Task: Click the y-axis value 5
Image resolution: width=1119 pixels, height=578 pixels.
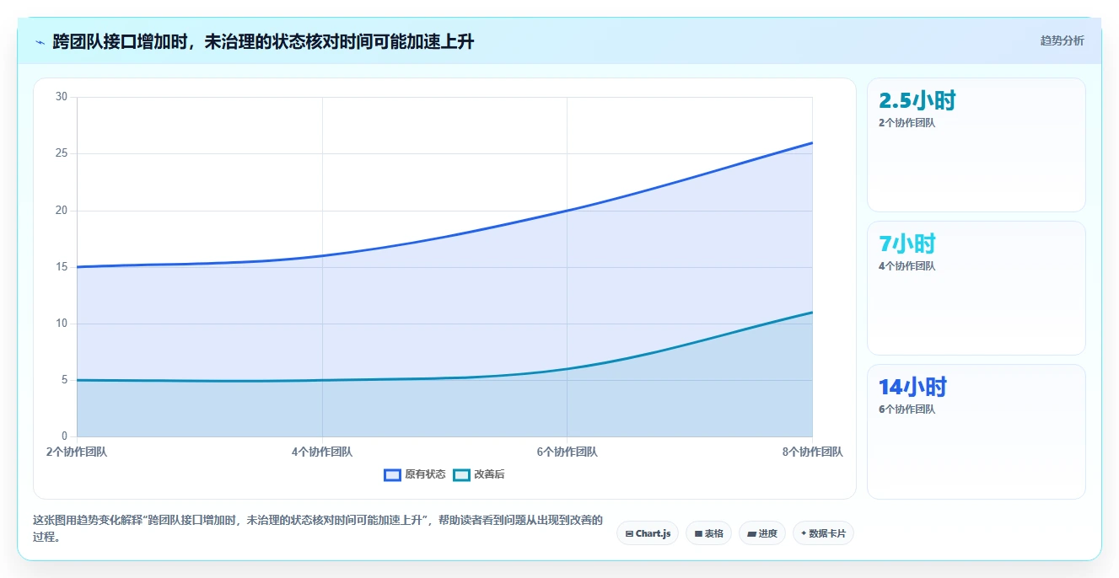Action: 63,380
